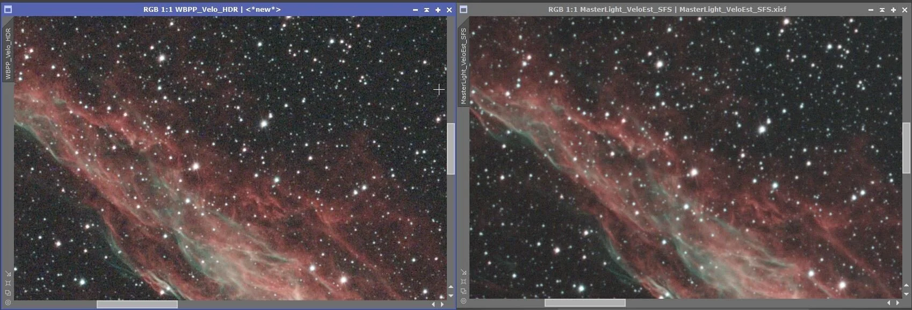Image resolution: width=912 pixels, height=310 pixels.
Task: Click the title 'MasterLight_VeloEst_SFS.xsif' bar text
Action: 733,10
